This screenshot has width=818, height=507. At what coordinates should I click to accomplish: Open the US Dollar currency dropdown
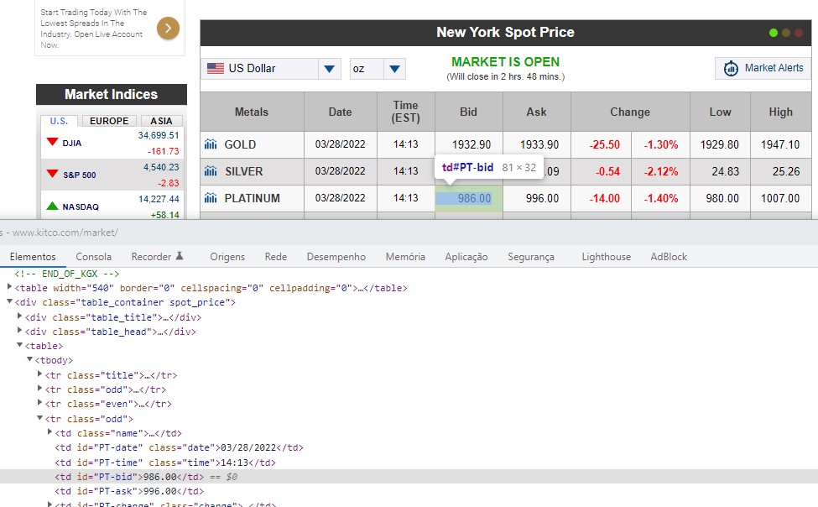pyautogui.click(x=330, y=69)
